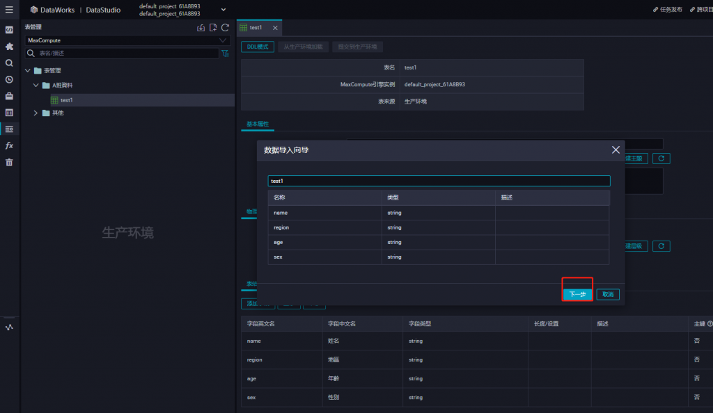Click the new table icon beside refresh
The width and height of the screenshot is (713, 413).
pos(213,28)
